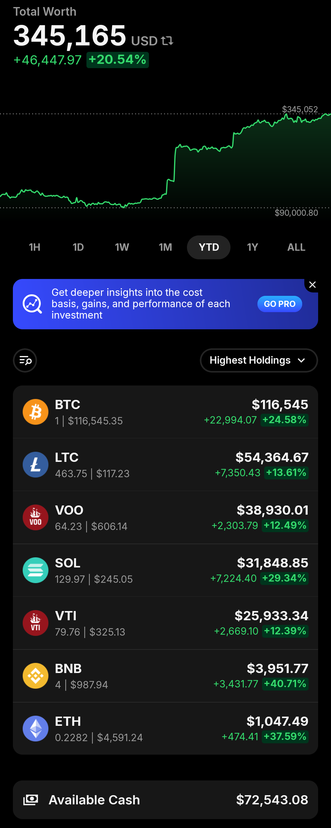Toggle the USD currency swap icon

pos(167,41)
